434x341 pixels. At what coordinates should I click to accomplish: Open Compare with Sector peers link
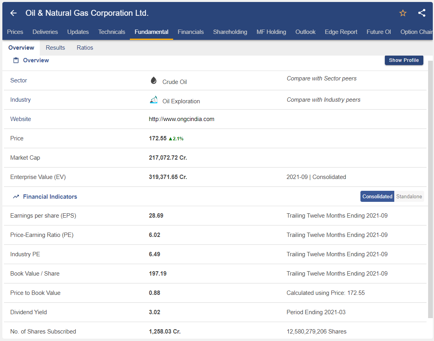(x=321, y=78)
